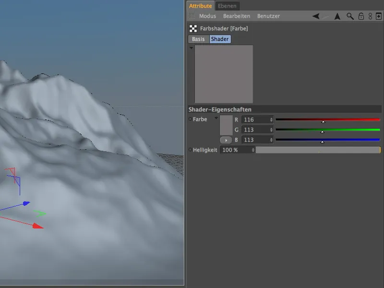The width and height of the screenshot is (384, 288).
Task: Select the Shader tab
Action: (220, 39)
